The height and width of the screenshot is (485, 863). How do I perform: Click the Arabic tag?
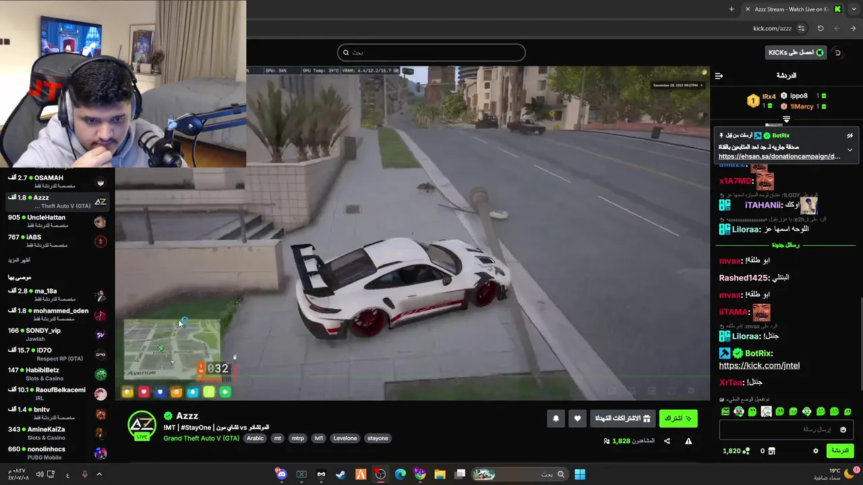coord(256,439)
